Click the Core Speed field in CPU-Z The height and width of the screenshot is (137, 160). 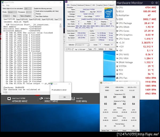(x=81, y=33)
